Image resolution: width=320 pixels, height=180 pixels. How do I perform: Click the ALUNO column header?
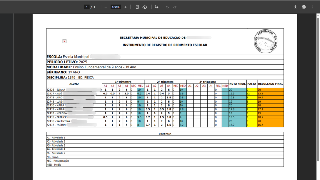click(74, 84)
